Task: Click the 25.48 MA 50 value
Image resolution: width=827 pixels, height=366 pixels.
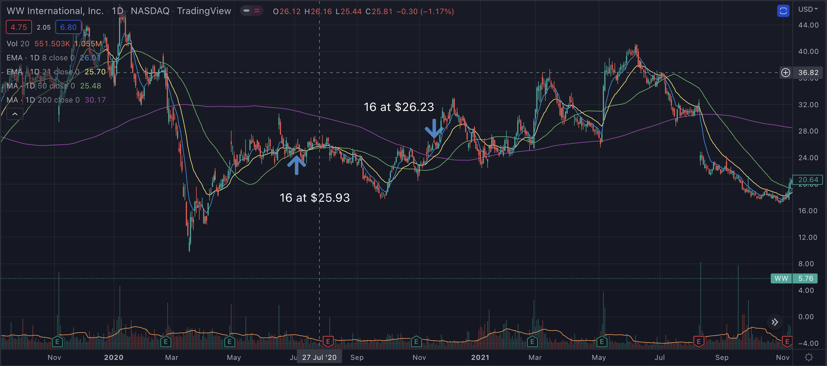Action: pyautogui.click(x=91, y=86)
